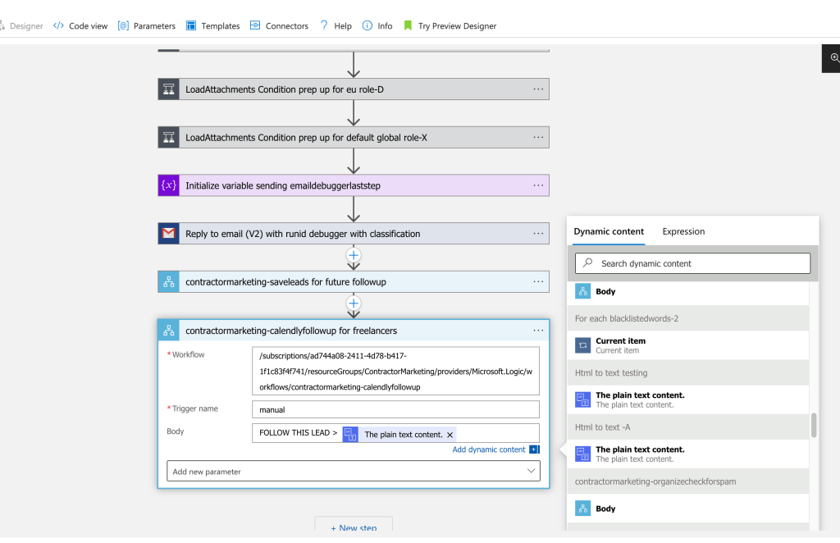Viewport: 840px width, 543px height.
Task: Click Html to text testing content icon
Action: coord(583,400)
